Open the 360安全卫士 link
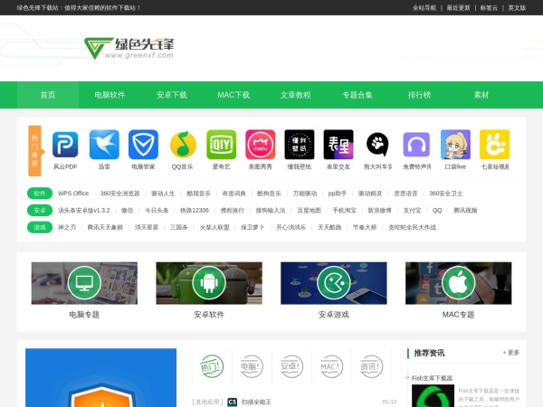This screenshot has width=543, height=407. coord(445,194)
